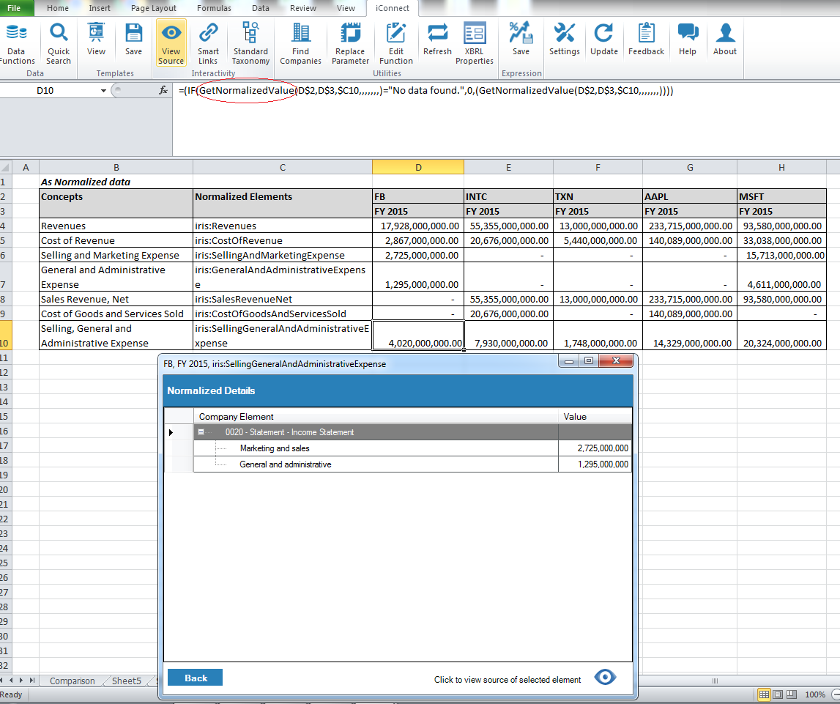Switch to the Data ribbon tab
The image size is (840, 704).
[261, 8]
